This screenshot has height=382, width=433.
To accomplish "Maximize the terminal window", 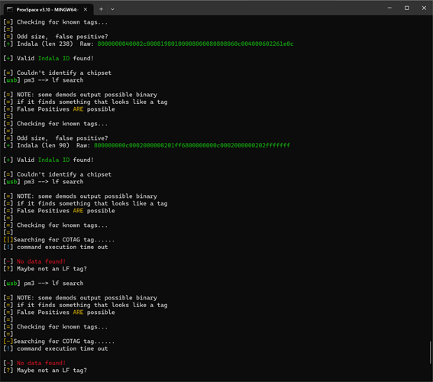I will pos(407,8).
